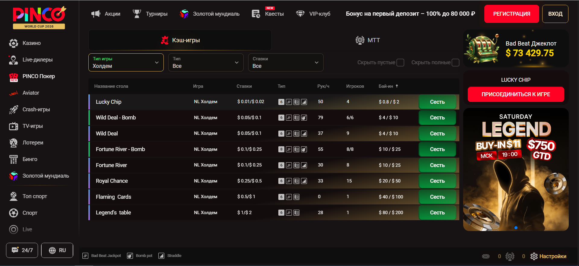Click ПРИСОЕДИНИТЬСЯ К ИГРЕ button

516,94
